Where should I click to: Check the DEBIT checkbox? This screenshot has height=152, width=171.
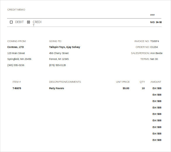[x=11, y=22]
